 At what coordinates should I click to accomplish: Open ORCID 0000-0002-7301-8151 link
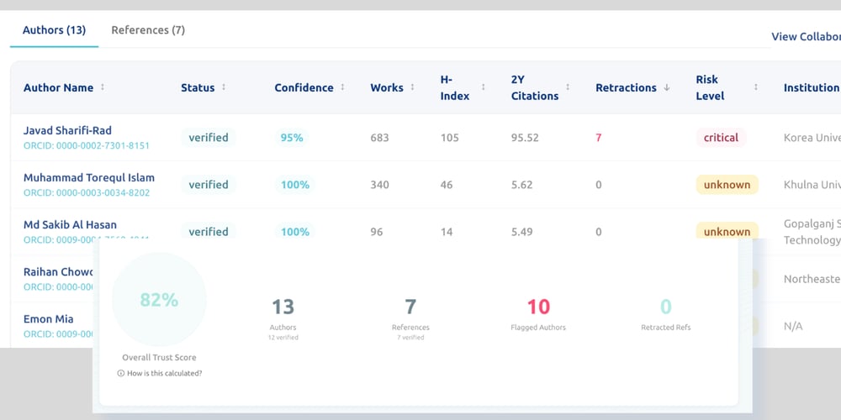86,145
